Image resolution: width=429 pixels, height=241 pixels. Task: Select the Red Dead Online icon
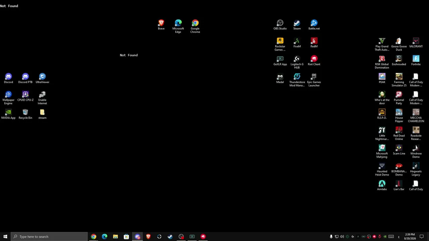click(x=399, y=134)
